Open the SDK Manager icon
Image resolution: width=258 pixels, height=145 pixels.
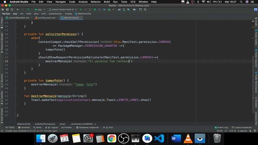pos(129,10)
